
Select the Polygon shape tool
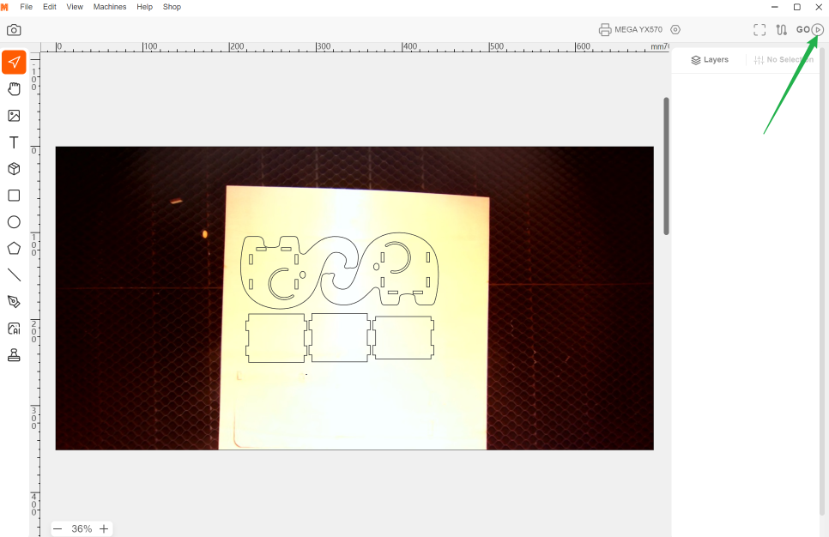point(14,249)
